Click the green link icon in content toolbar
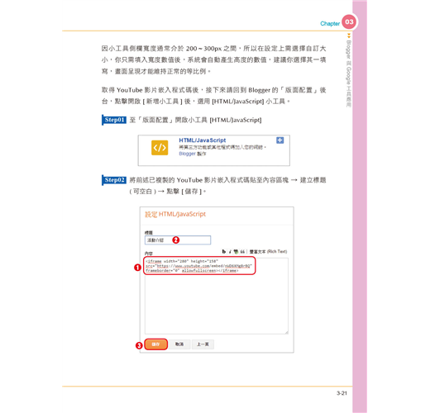Image resolution: width=430 pixels, height=413 pixels. click(x=236, y=251)
